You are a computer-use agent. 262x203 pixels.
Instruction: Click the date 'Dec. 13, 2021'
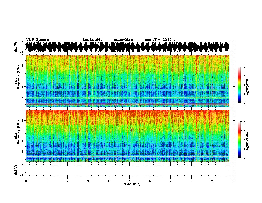coord(92,40)
